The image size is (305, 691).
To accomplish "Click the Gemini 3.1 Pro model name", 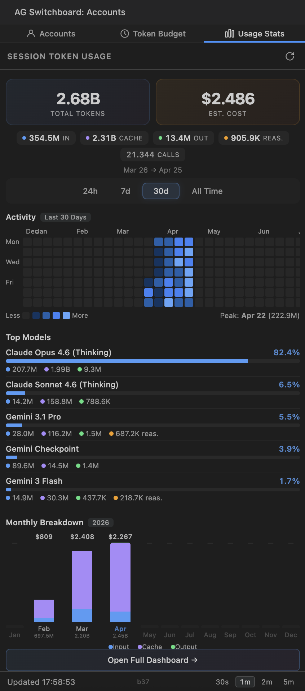I will [34, 417].
